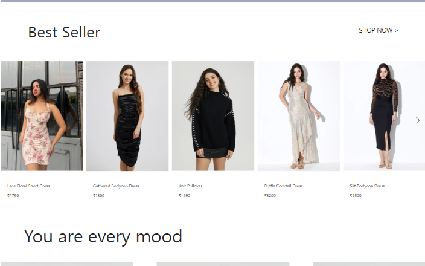
Task: Click the You are every mood heading
Action: pos(103,236)
